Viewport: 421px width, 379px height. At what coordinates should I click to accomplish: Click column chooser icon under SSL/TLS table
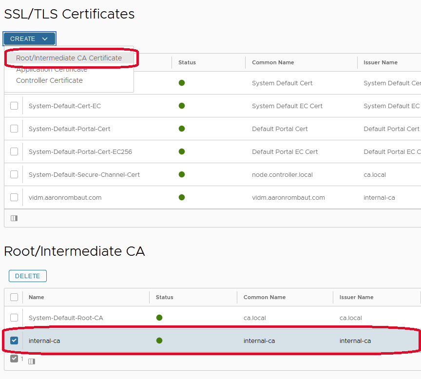click(14, 218)
